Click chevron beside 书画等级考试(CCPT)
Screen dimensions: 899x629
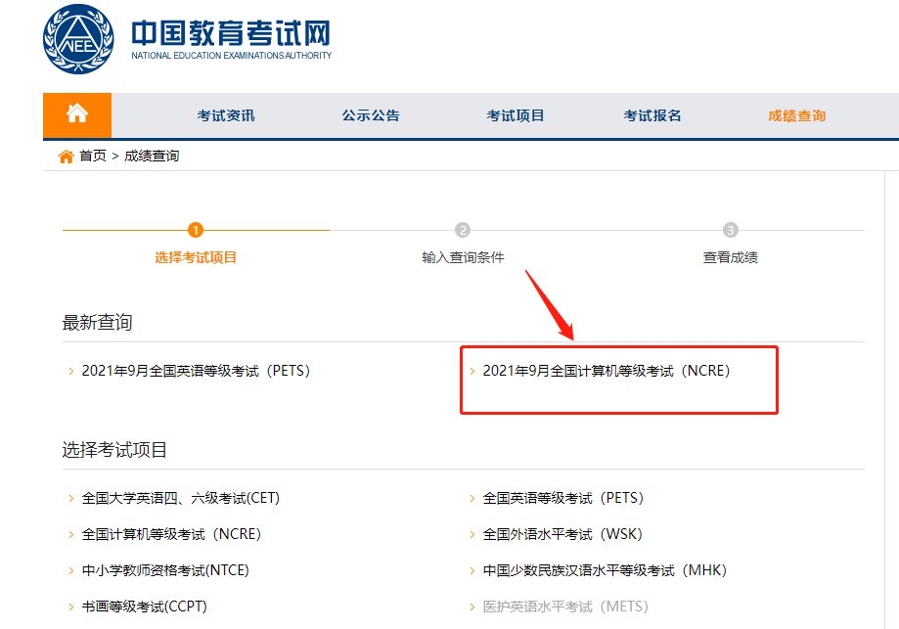(x=71, y=607)
